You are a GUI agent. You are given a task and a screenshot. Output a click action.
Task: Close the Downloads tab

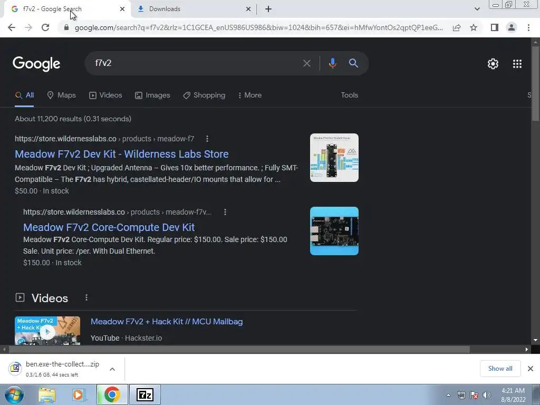(x=248, y=9)
